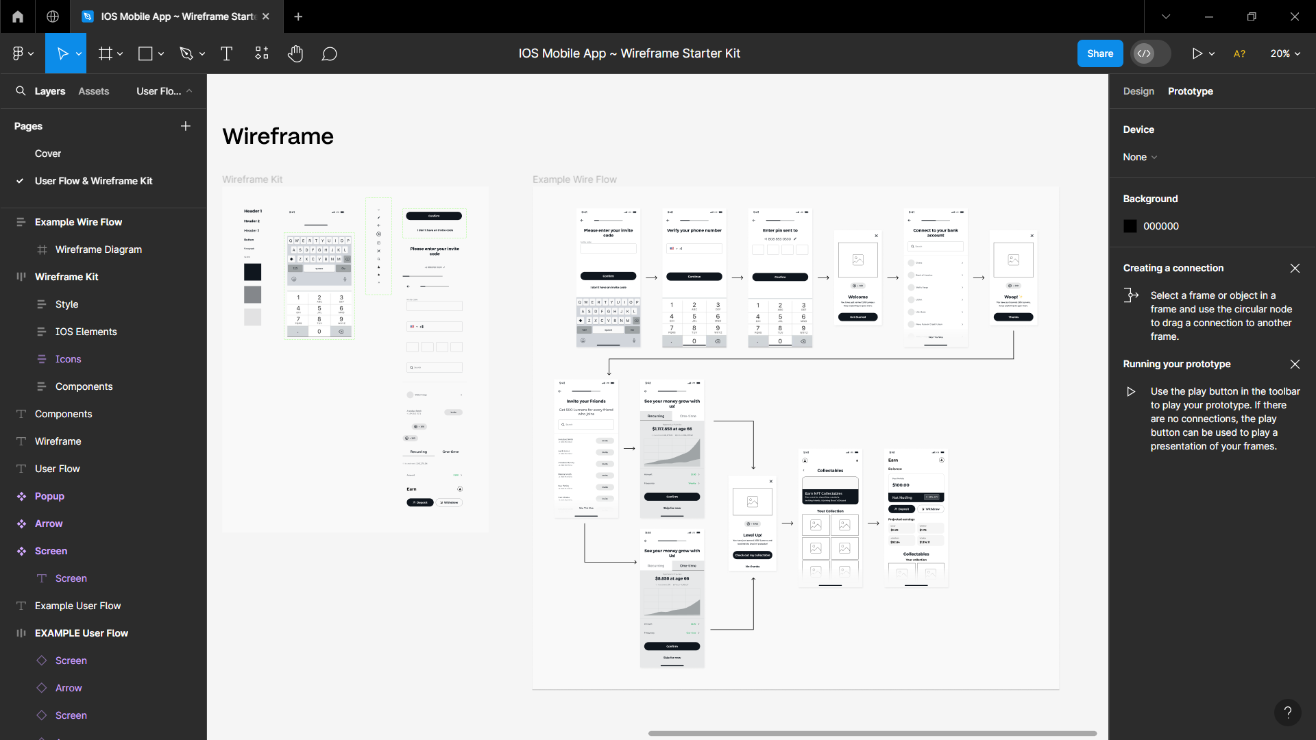The image size is (1316, 740).
Task: Click the globe community icon
Action: point(53,16)
